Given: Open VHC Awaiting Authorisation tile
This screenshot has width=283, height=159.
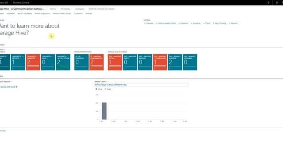Looking at the screenshot, I should [x=160, y=62].
